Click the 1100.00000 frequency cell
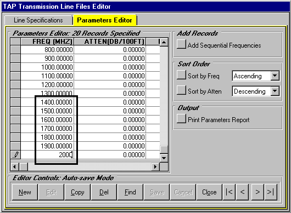 pyautogui.click(x=47, y=76)
